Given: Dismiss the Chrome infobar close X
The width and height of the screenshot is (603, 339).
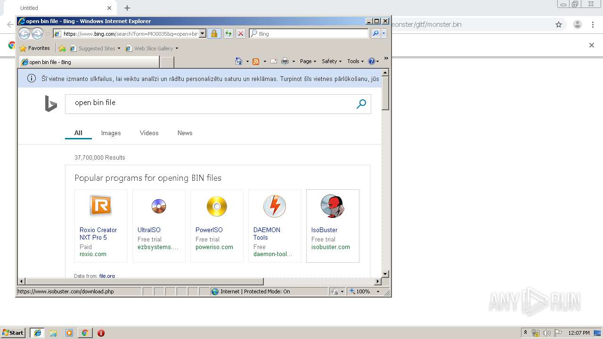Looking at the screenshot, I should (x=592, y=45).
